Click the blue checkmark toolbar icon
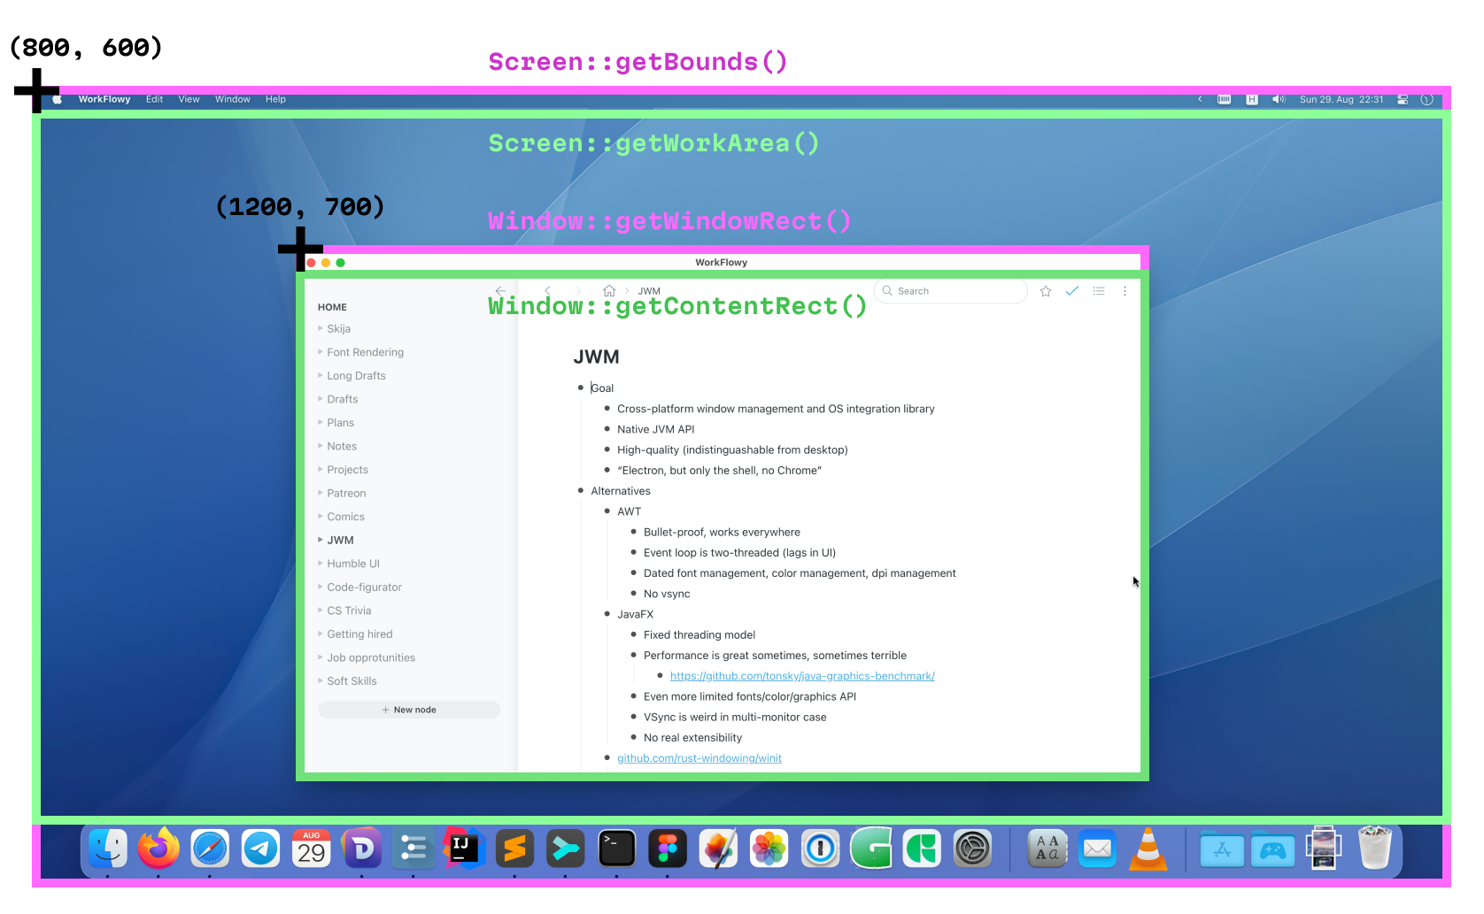Screen dimensions: 1484x914 coord(1072,291)
